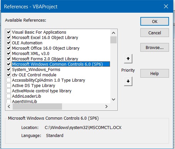Uncheck Microsoft XML, v3.0 reference
Screen dimensions: 175x149
click(9, 53)
